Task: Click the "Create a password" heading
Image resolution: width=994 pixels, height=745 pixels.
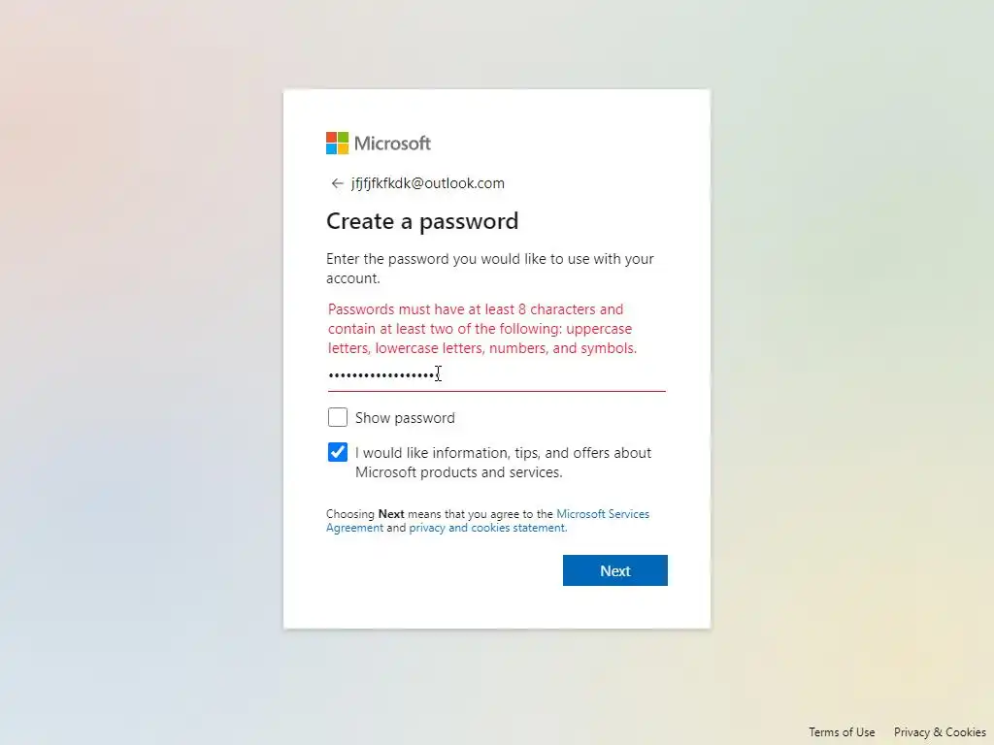Action: (x=422, y=221)
